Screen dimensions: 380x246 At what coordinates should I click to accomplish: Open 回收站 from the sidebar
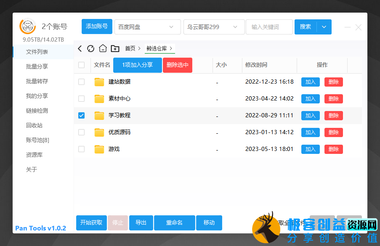coord(34,125)
